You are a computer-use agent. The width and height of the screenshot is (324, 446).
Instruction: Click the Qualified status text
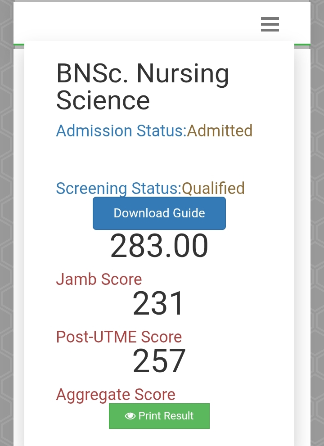pyautogui.click(x=213, y=188)
